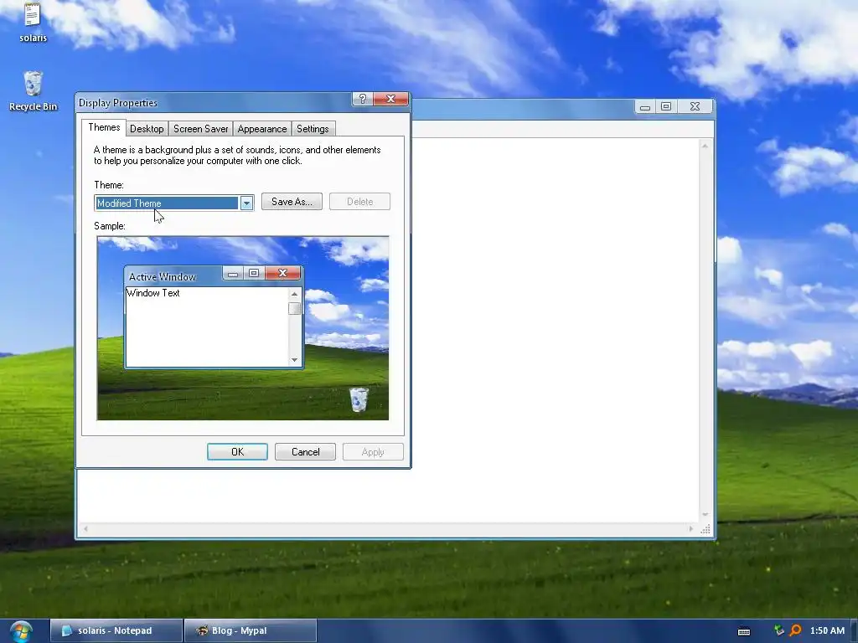Close the Display Properties dialog
Screen dimensions: 858x643
coord(390,99)
